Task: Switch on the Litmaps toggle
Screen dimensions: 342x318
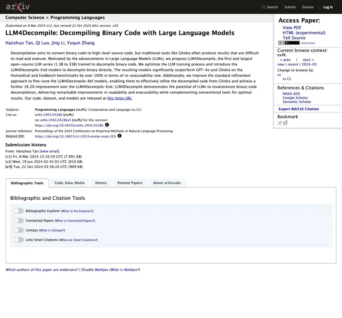Action: [x=19, y=230]
